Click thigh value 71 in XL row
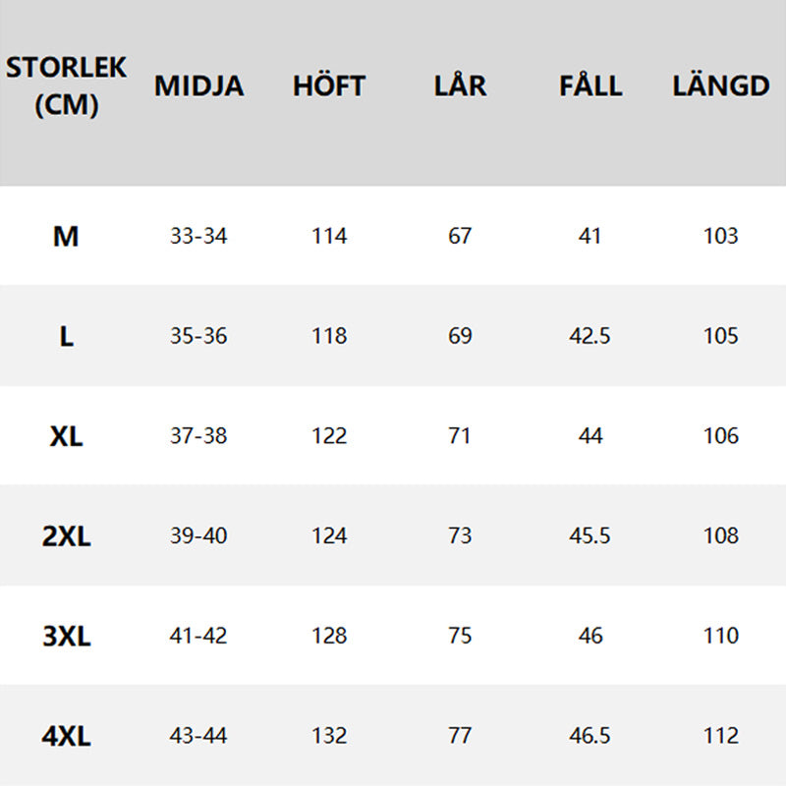Image resolution: width=786 pixels, height=786 pixels. 460,435
